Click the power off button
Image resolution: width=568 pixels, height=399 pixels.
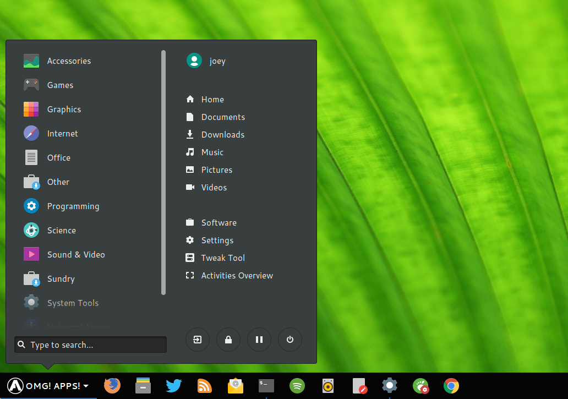click(x=290, y=340)
